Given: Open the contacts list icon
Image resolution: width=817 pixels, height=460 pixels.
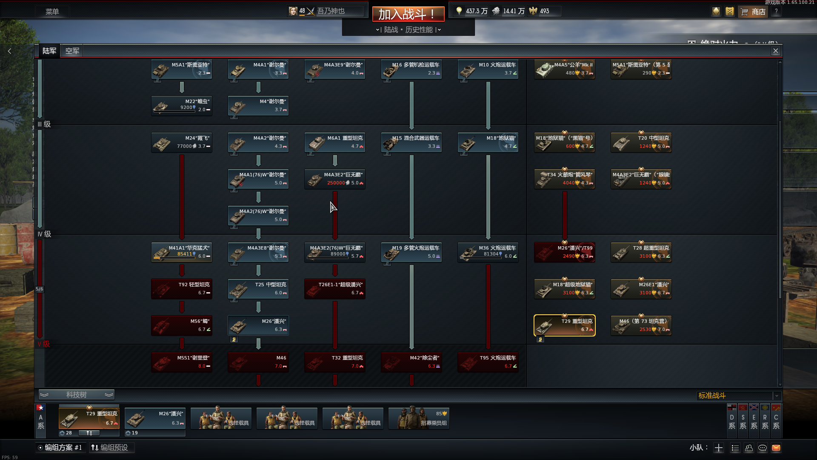Looking at the screenshot, I should coord(735,448).
